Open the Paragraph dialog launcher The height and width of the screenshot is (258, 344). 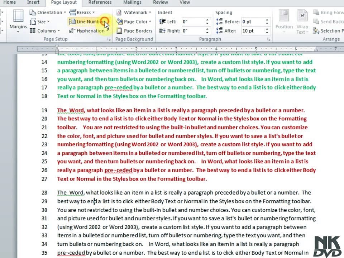pos(268,39)
